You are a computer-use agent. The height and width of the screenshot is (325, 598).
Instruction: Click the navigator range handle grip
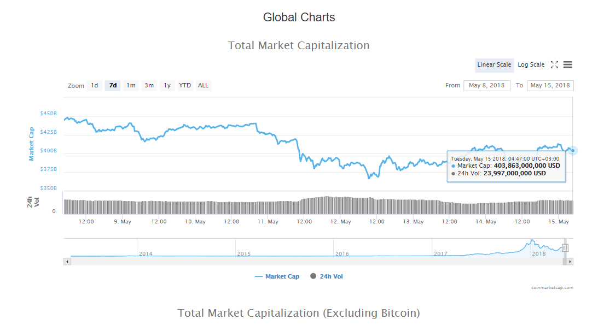pyautogui.click(x=565, y=248)
